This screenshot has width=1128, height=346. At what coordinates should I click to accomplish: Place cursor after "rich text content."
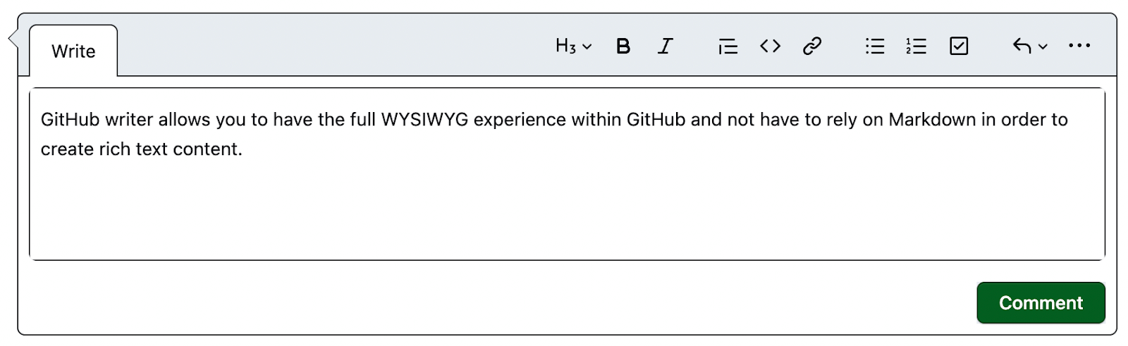click(x=244, y=149)
